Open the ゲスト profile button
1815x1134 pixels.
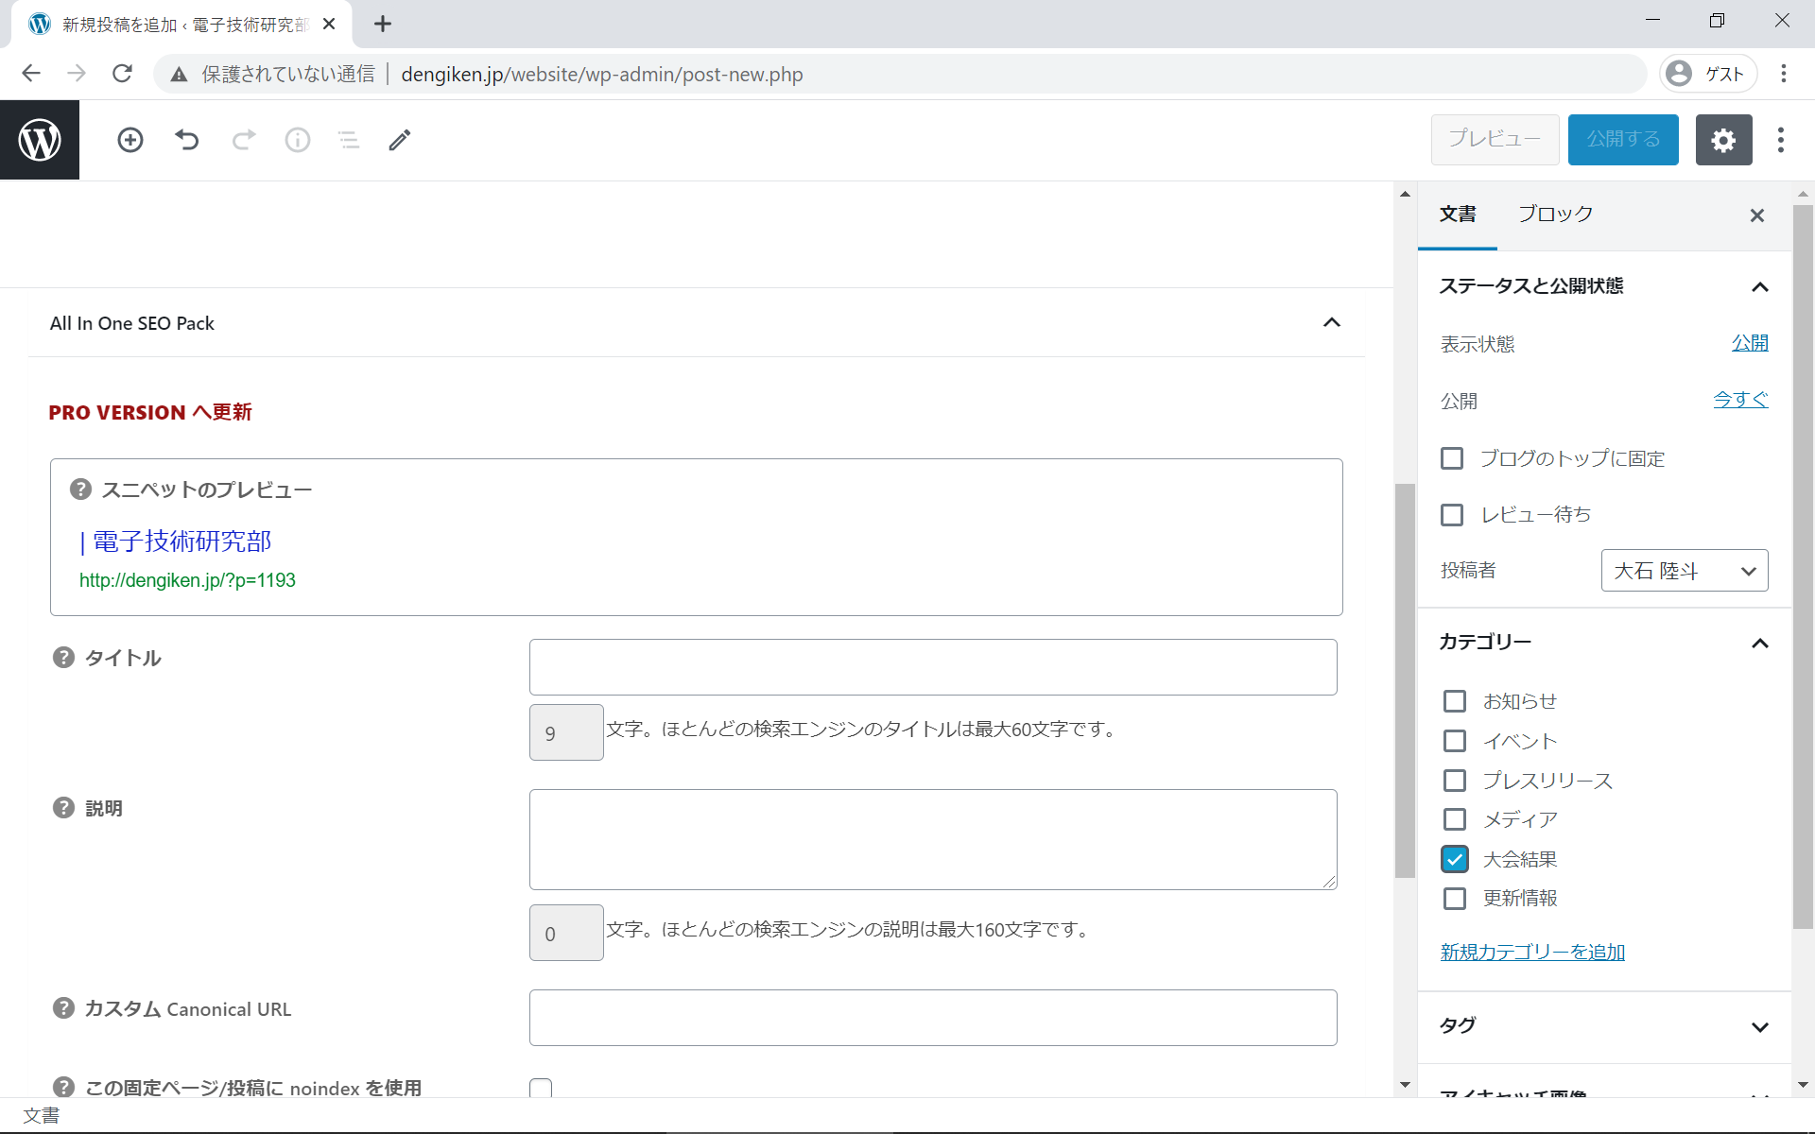click(x=1708, y=74)
